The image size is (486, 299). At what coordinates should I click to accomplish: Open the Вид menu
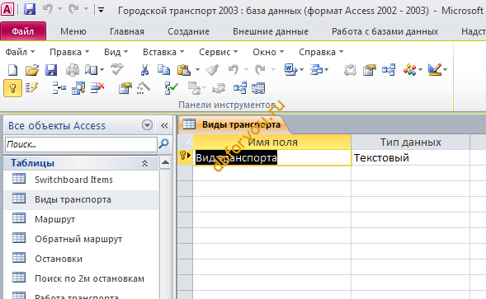pyautogui.click(x=116, y=52)
